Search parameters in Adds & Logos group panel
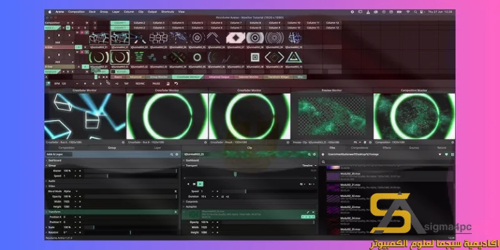 [x=171, y=154]
